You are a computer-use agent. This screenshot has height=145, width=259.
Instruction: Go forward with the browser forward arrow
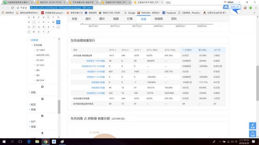[8, 8]
